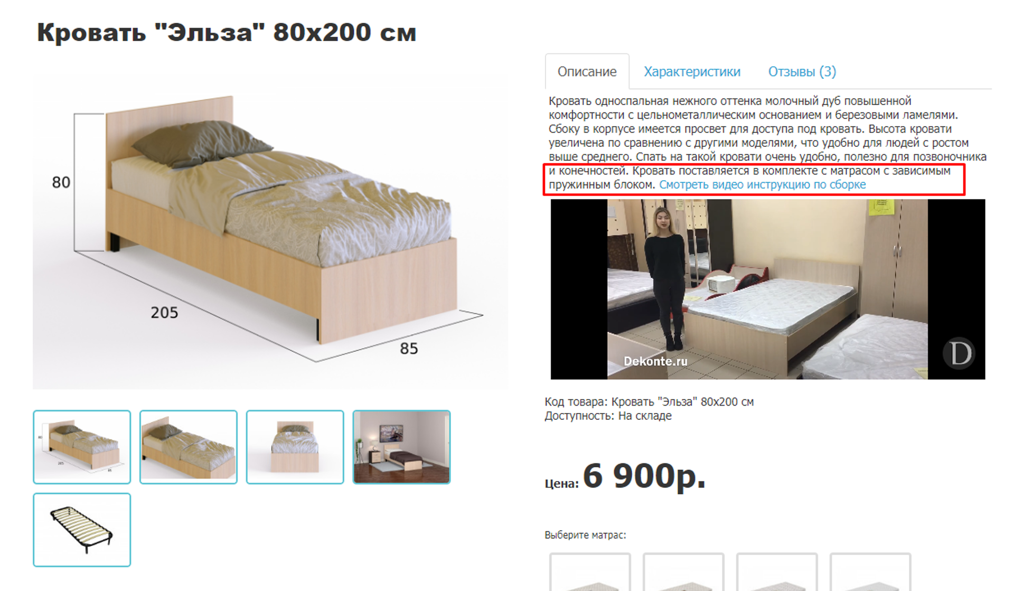Click the main bed product image
The image size is (1014, 591).
pos(270,230)
